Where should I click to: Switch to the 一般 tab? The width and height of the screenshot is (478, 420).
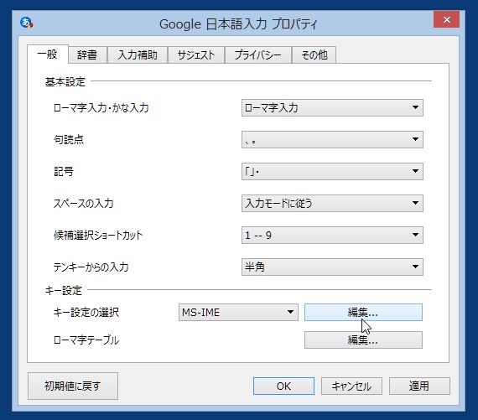point(48,54)
